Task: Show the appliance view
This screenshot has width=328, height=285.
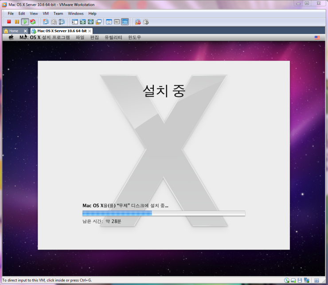Action: point(117,22)
